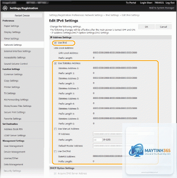This screenshot has height=178, width=177.
Task: Open Data Management in sidebar
Action: point(14,164)
